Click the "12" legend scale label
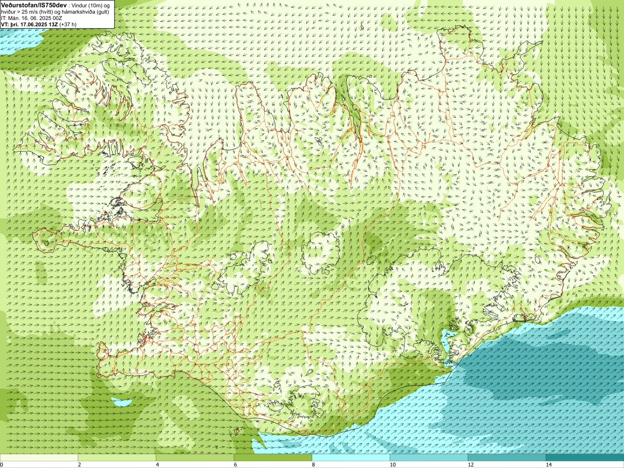This screenshot has width=624, height=468. (x=470, y=465)
